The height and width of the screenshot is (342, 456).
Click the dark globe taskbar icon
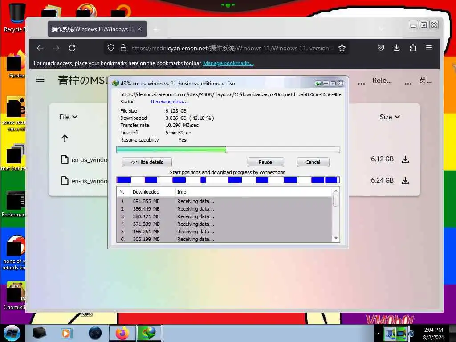(95, 333)
